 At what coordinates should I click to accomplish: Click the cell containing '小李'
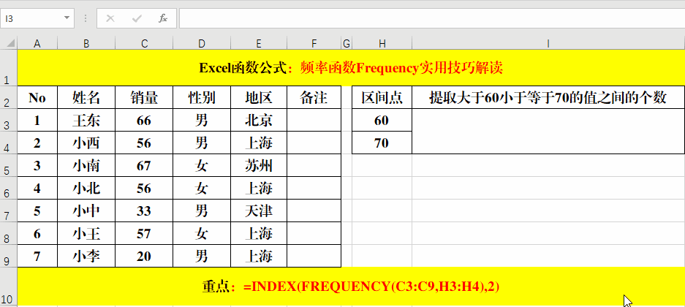pos(86,257)
